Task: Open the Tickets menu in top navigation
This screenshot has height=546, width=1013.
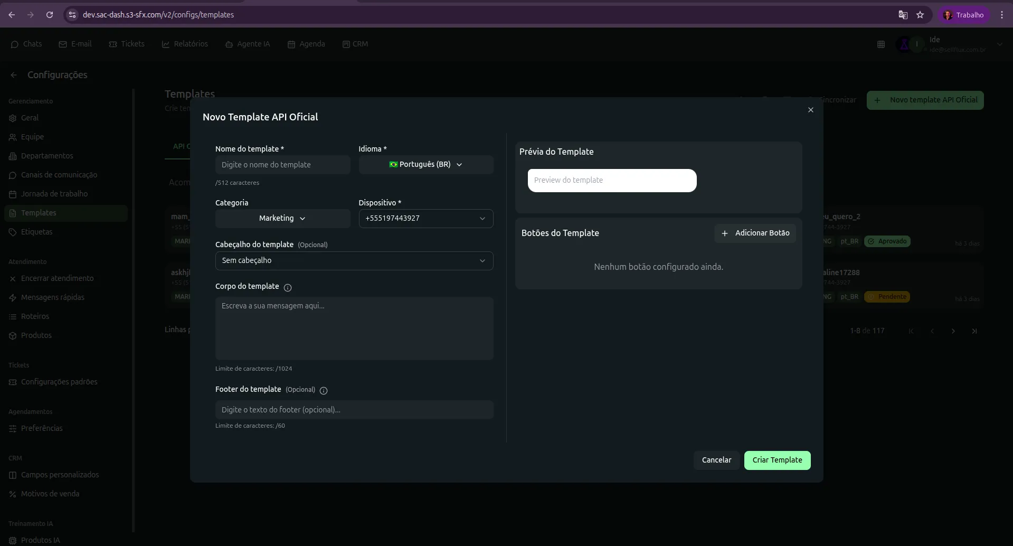Action: (127, 44)
